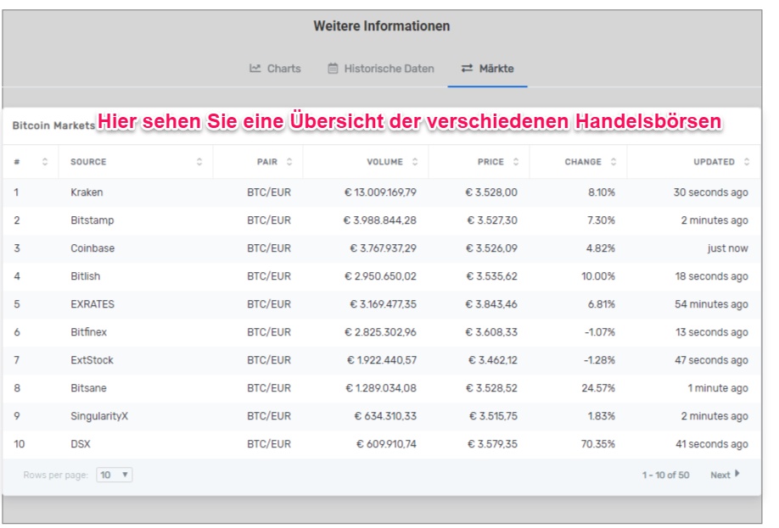Open the Rows per page dropdown
The height and width of the screenshot is (528, 779).
115,475
